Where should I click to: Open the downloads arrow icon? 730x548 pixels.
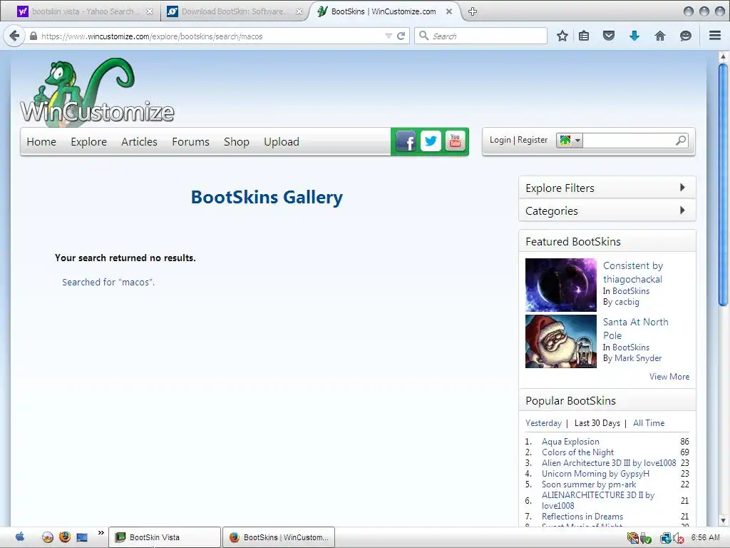(x=634, y=36)
